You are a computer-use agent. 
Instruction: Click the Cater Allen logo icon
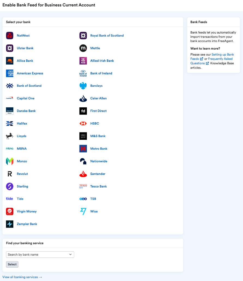(x=83, y=98)
